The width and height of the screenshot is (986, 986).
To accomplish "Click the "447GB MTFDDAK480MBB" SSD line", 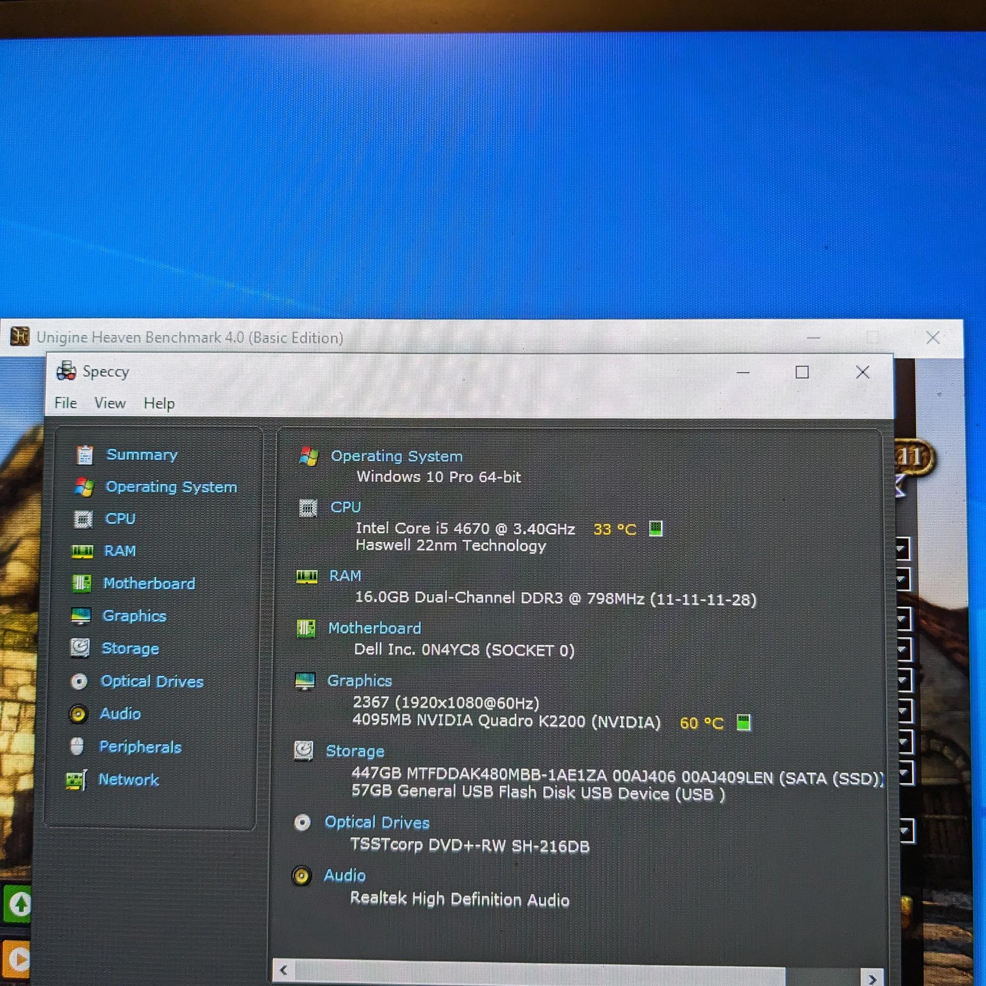I will pyautogui.click(x=618, y=776).
